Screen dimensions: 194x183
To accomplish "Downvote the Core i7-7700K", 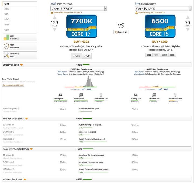I will point(54,30).
